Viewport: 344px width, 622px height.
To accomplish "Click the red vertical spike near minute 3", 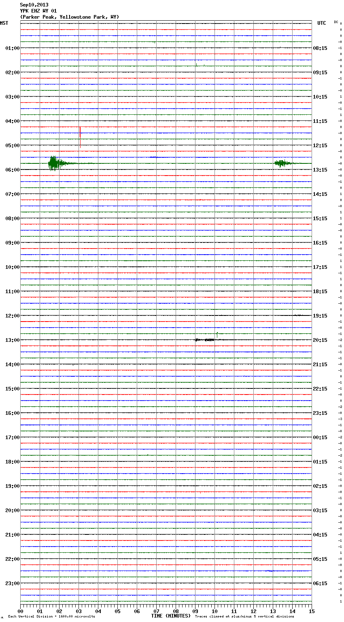I will pyautogui.click(x=80, y=137).
